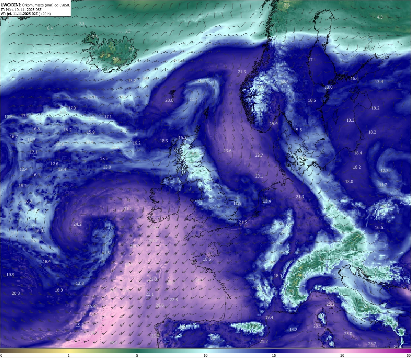Click the 30 tick on the colour scale
The image size is (411, 358).
click(x=342, y=355)
